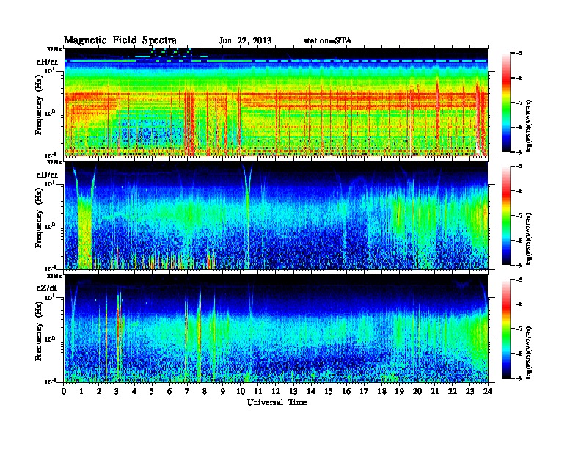Click hour 16 on the time axis
The width and height of the screenshot is (581, 449).
346,391
